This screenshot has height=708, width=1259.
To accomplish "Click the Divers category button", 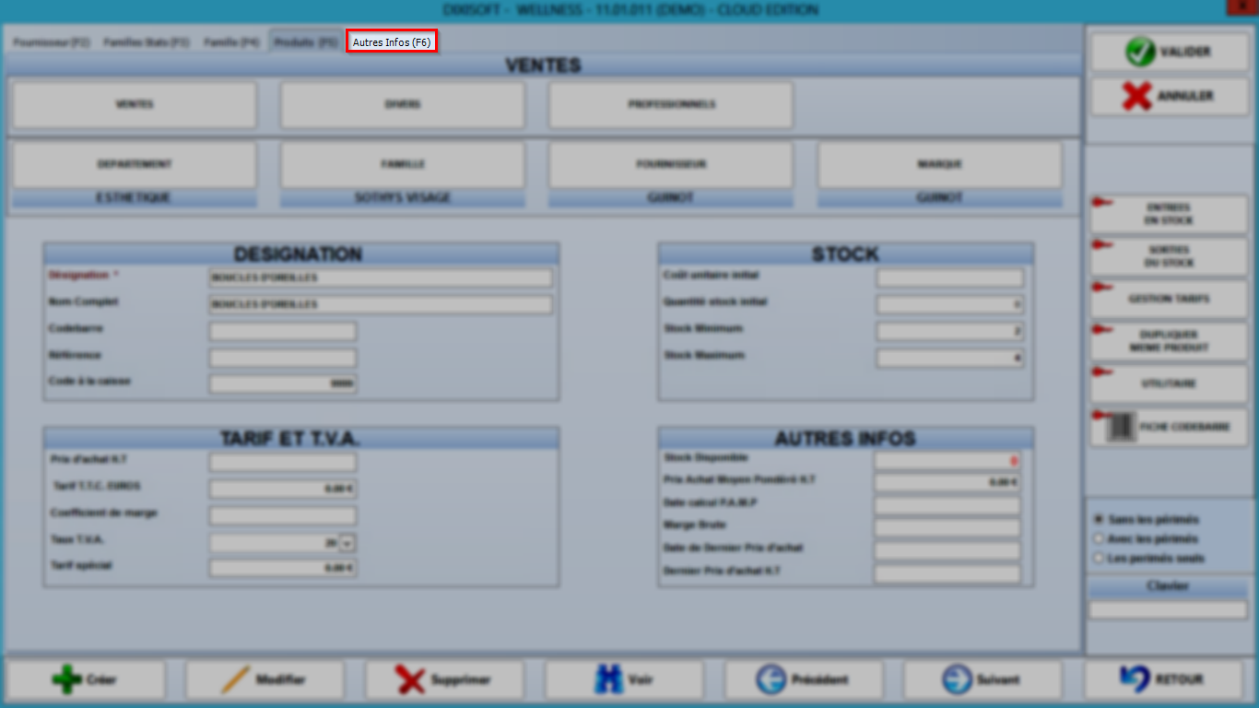I will tap(403, 104).
